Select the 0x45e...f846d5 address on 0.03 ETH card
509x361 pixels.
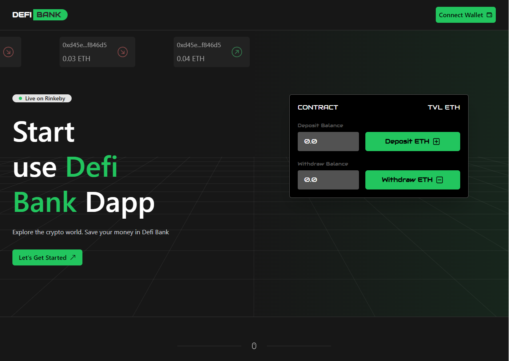pyautogui.click(x=85, y=45)
